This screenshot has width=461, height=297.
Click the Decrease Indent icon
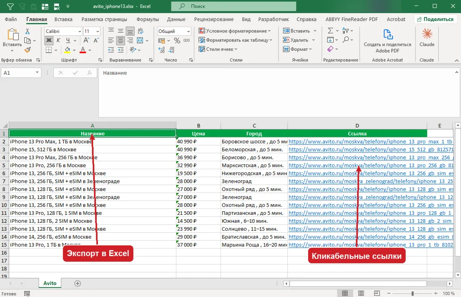point(111,50)
